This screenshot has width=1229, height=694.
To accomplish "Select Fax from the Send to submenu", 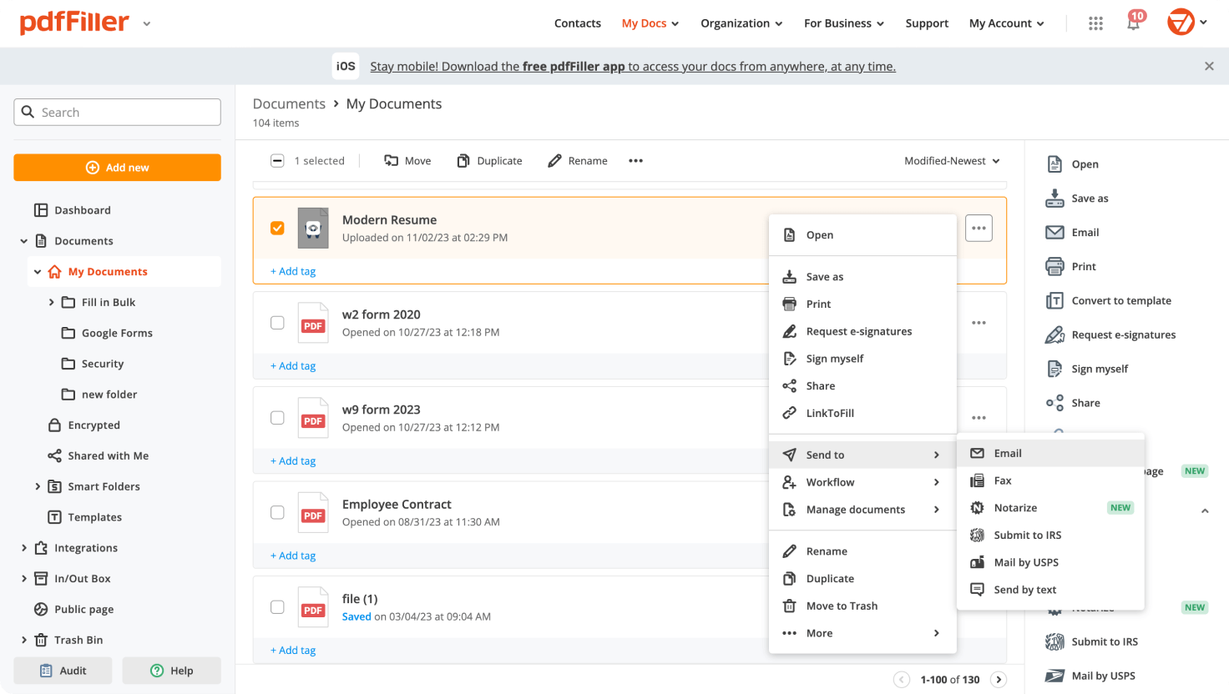I will tap(1003, 480).
